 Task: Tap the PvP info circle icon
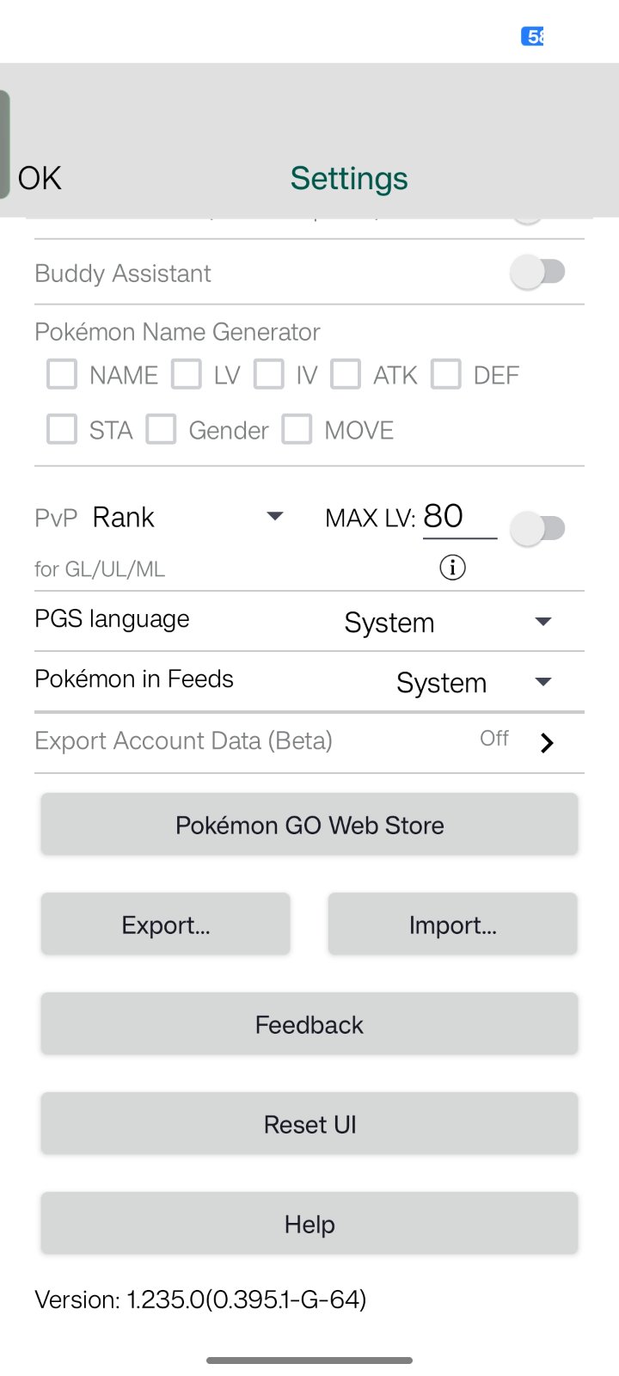click(452, 568)
